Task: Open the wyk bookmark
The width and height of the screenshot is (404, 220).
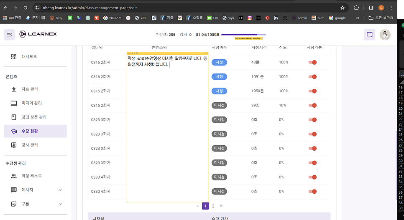Action: coord(228,18)
